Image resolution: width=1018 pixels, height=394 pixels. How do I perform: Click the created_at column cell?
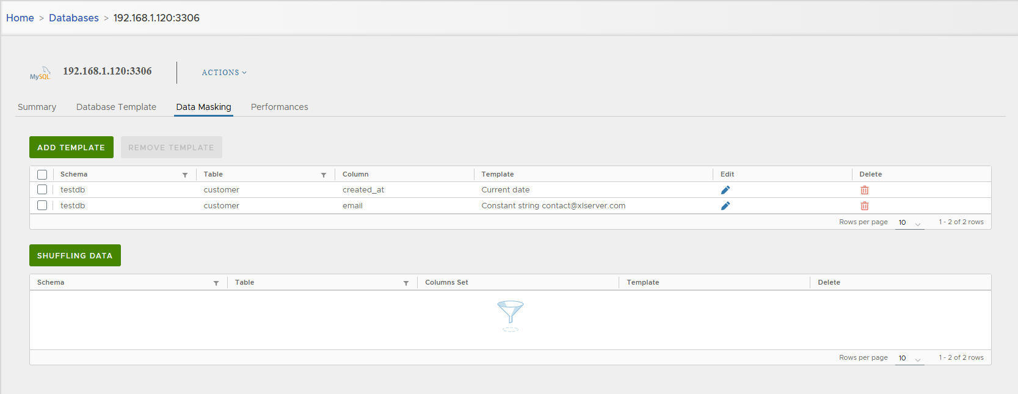click(x=363, y=190)
